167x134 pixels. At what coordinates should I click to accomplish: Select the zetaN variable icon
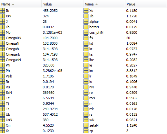click(x=86, y=125)
